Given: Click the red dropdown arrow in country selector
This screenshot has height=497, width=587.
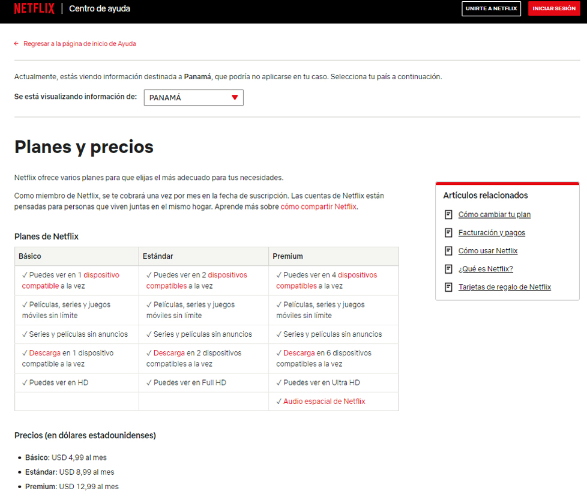Looking at the screenshot, I should pyautogui.click(x=235, y=98).
